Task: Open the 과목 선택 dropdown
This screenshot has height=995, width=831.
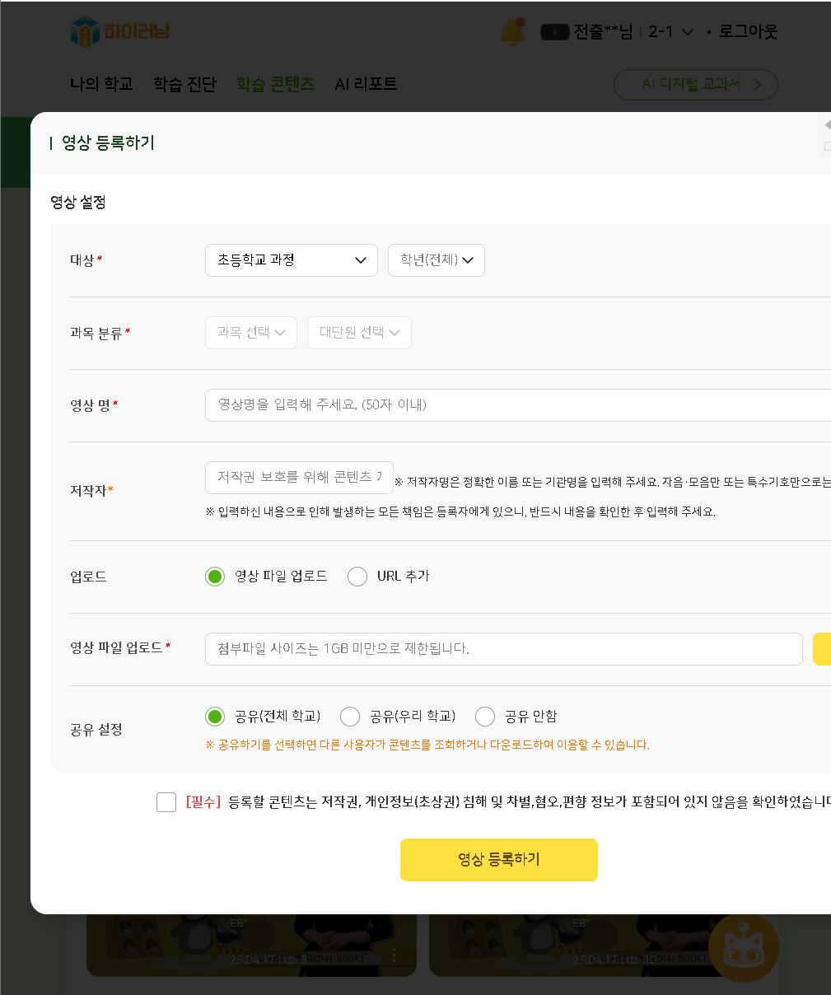Action: point(250,333)
